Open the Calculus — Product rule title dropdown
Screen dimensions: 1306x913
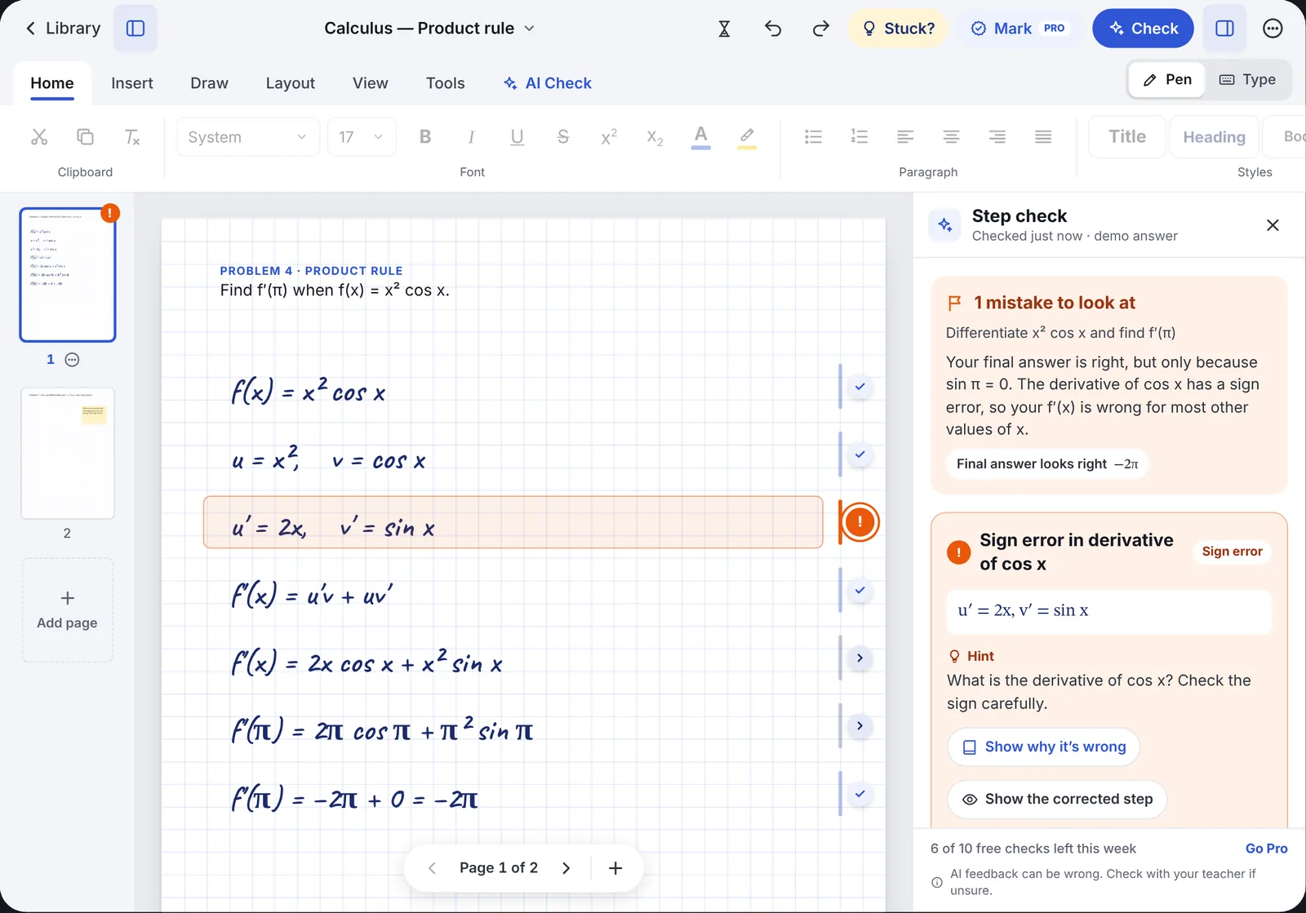[x=429, y=29]
